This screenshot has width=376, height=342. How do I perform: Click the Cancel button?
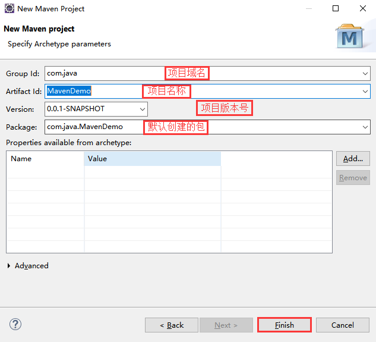(342, 325)
